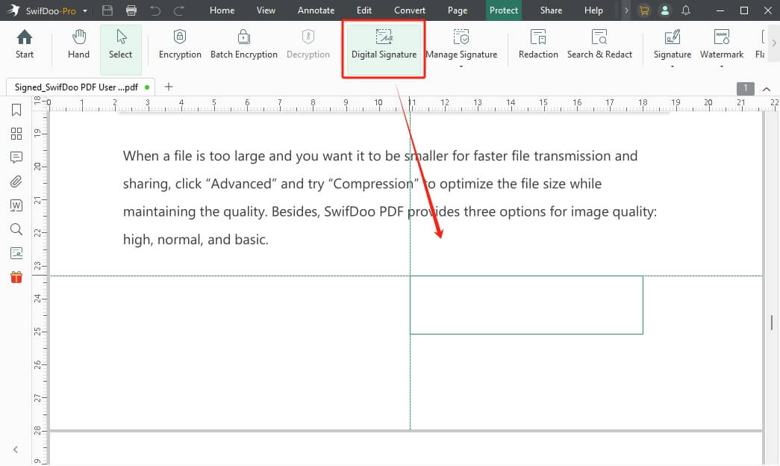
Task: Collapse the left sidebar with chevron
Action: [x=16, y=450]
